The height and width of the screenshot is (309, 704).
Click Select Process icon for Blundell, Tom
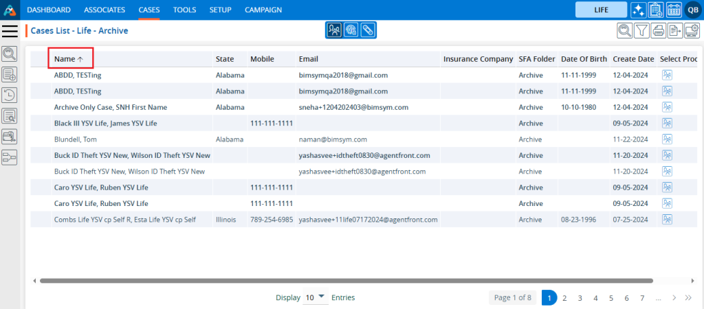point(666,139)
